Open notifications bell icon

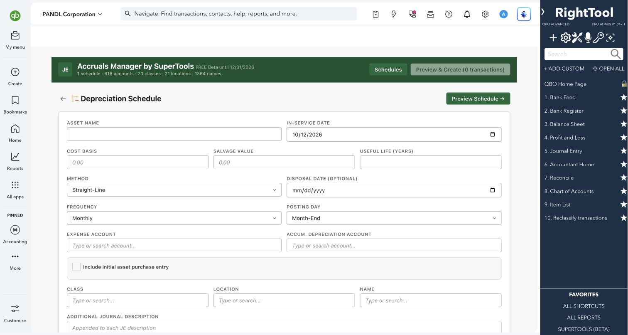pos(467,14)
